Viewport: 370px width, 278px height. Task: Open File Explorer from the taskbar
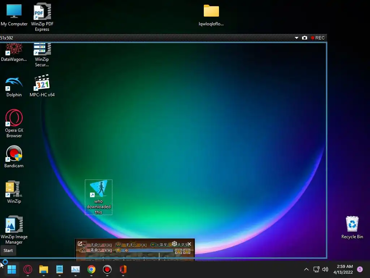click(x=44, y=269)
